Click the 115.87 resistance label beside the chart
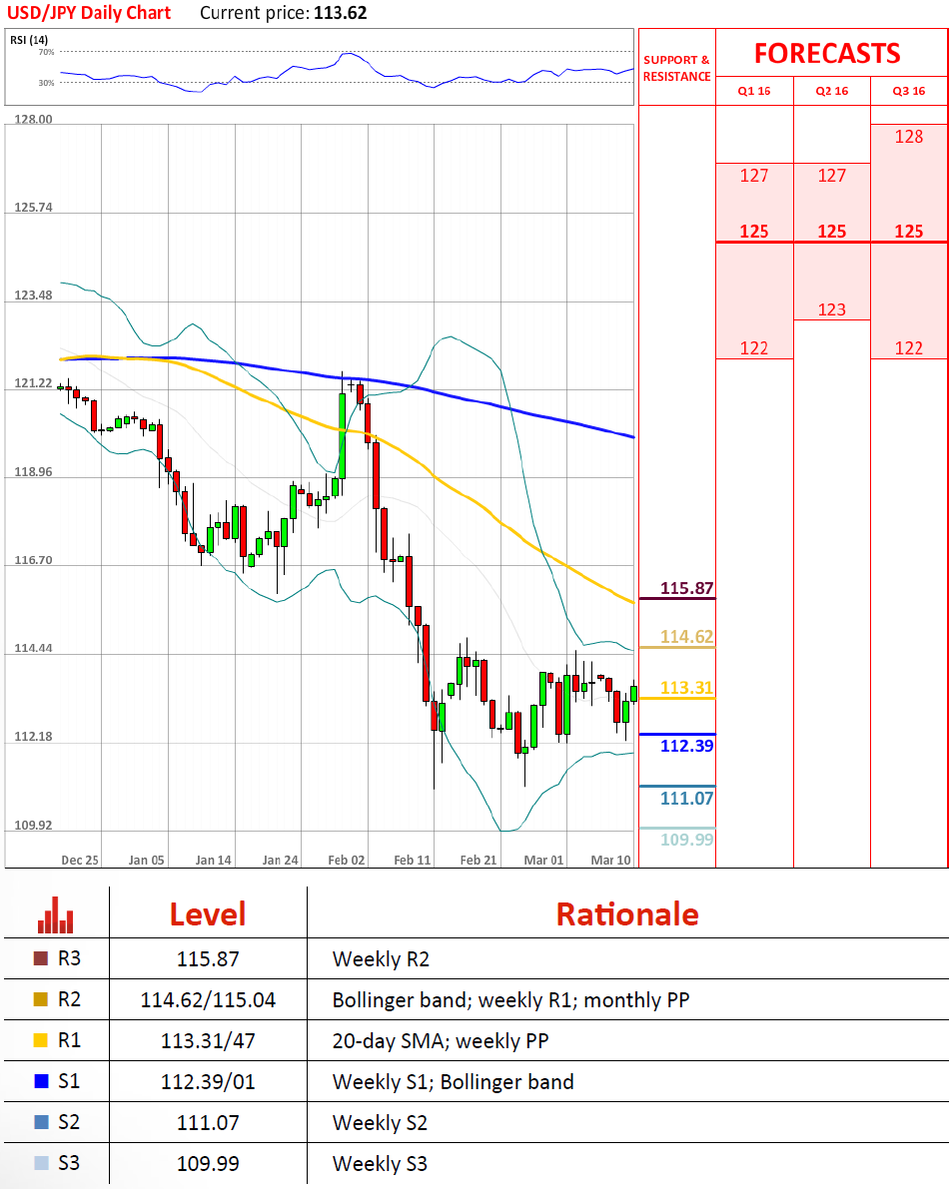The image size is (952, 1189). [x=686, y=588]
